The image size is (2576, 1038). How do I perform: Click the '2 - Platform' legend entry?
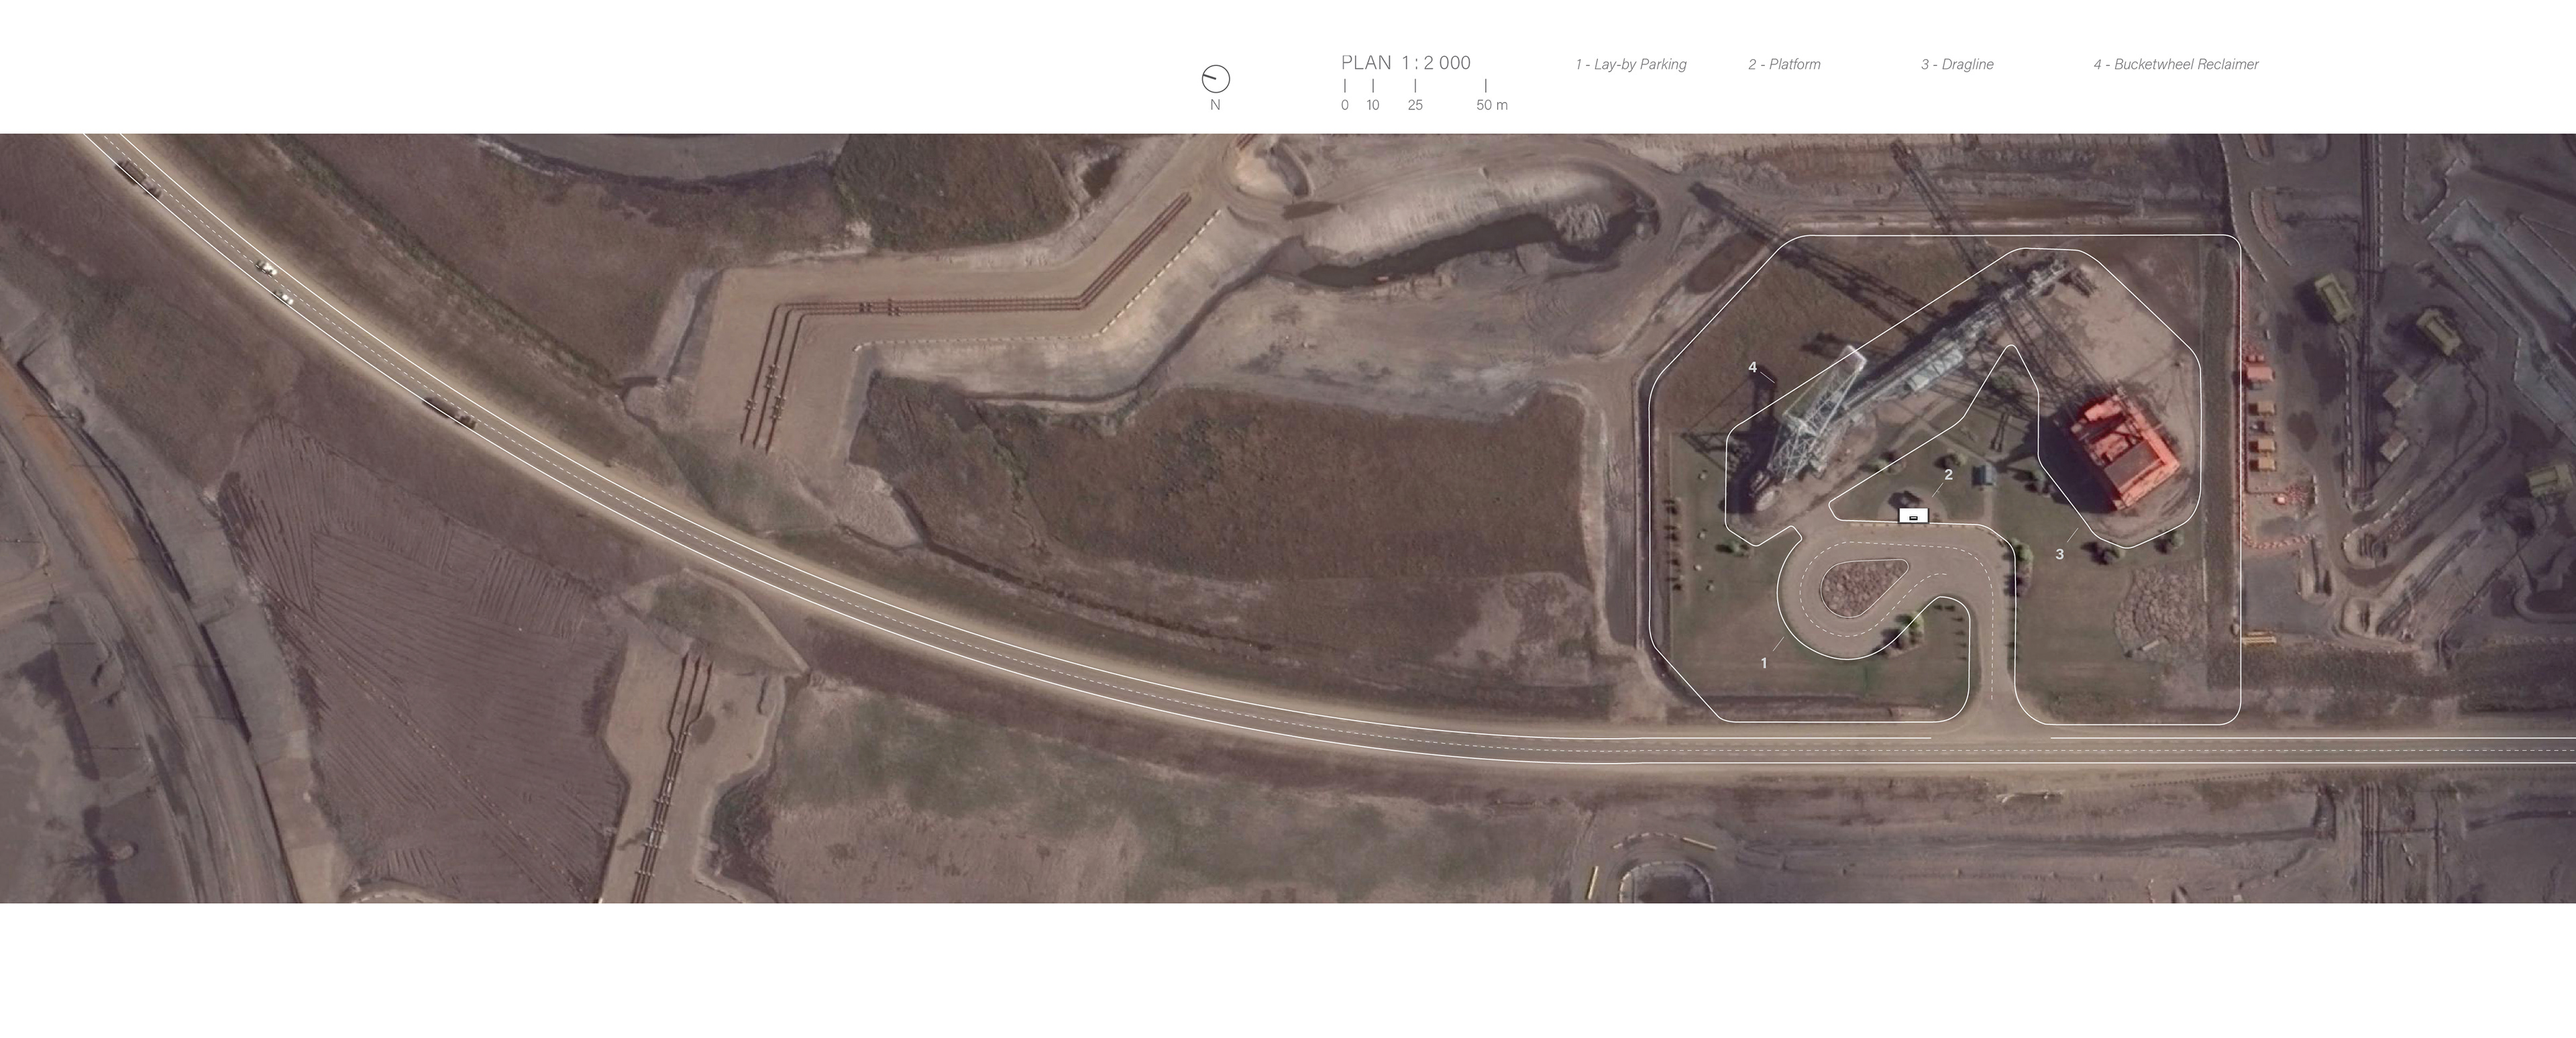click(x=1784, y=64)
